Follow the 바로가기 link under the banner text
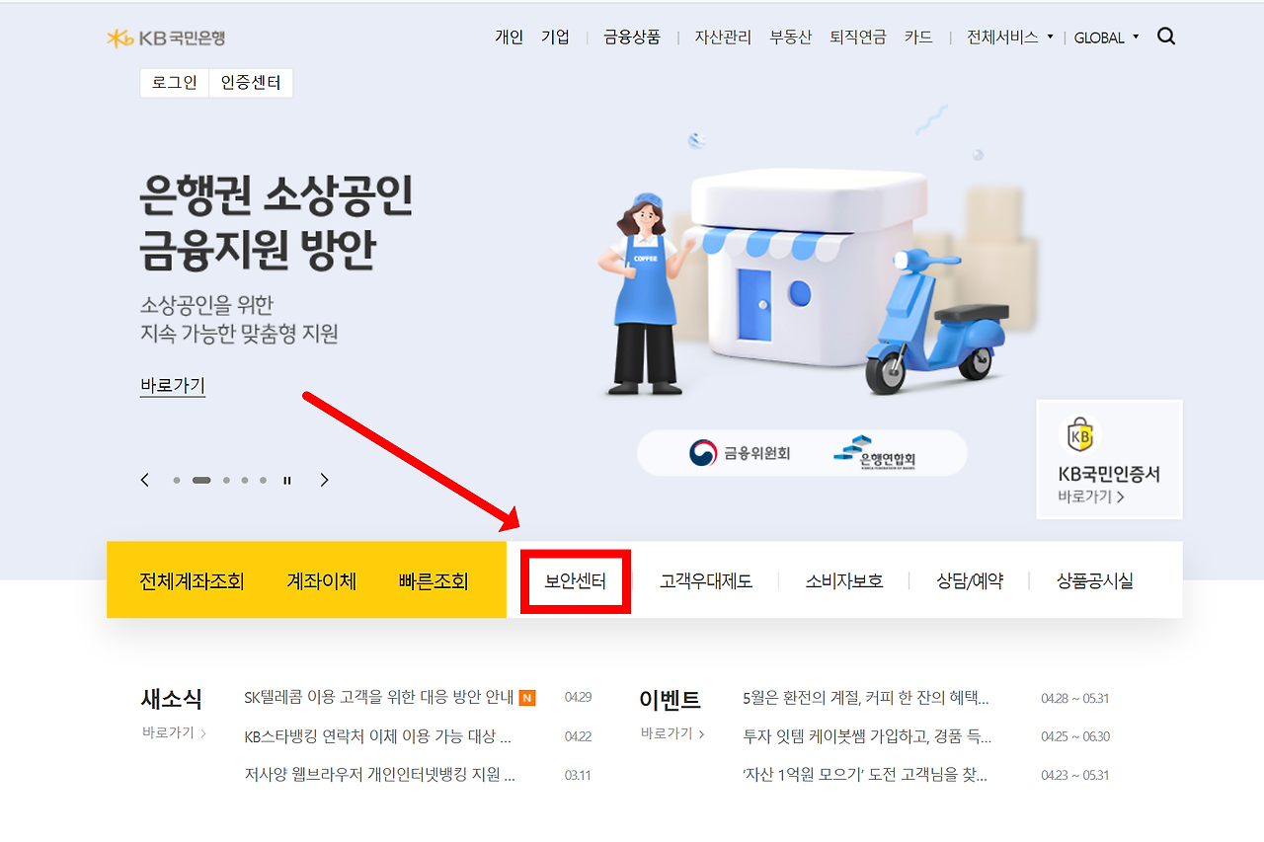Screen dimensions: 1264x842 coord(172,386)
